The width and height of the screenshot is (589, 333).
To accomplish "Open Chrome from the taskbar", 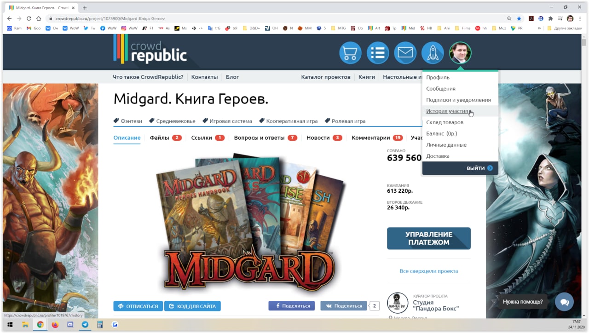I will (40, 325).
